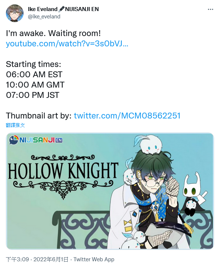220x269 pixels.
Task: Click the 翻譯推文 translate tweet link
Action: tap(15, 125)
